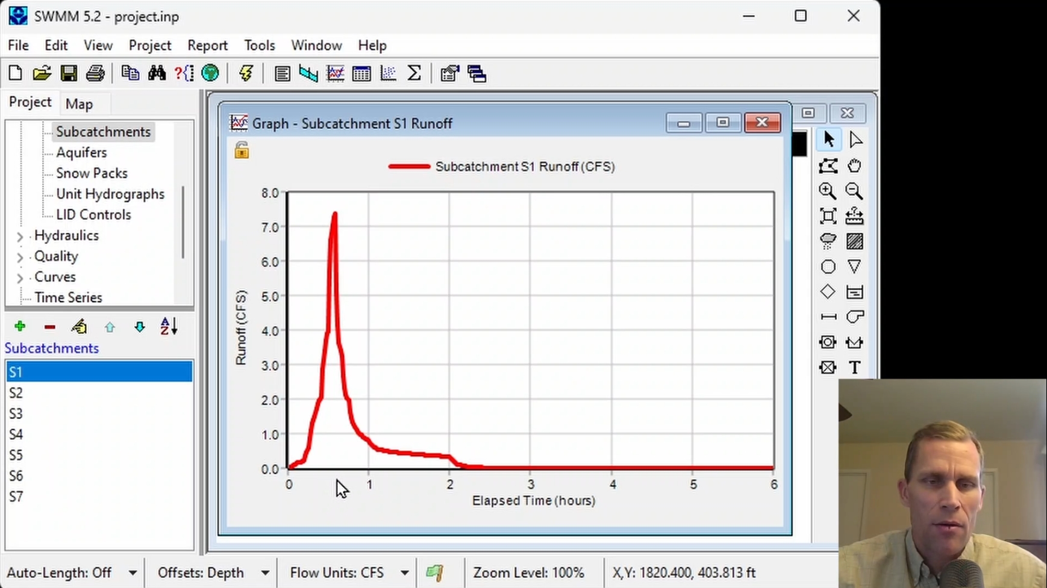Click the binoculars Find object icon

click(x=157, y=73)
